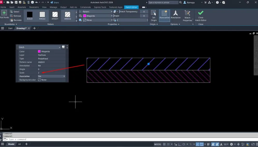Open the background color None dropdown
This screenshot has width=258, height=147.
(97, 20)
